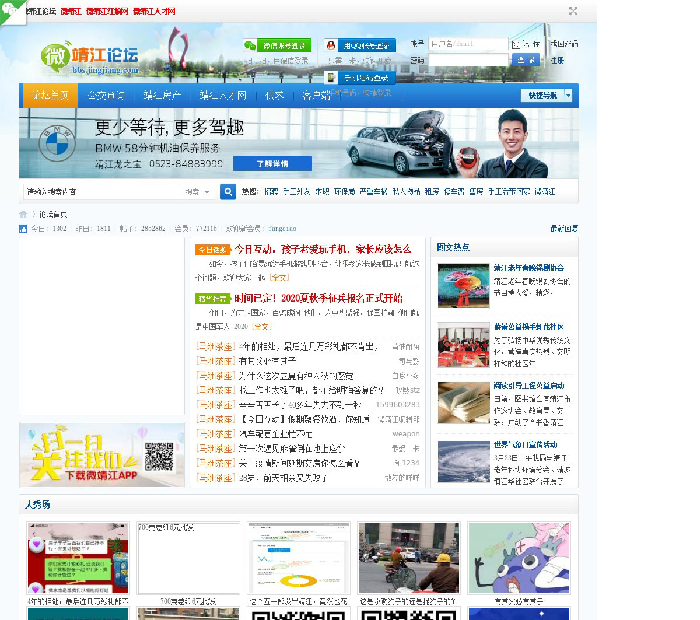The width and height of the screenshot is (700, 620).
Task: Open thread 28岁，前天相亲又失败了
Action: click(283, 478)
